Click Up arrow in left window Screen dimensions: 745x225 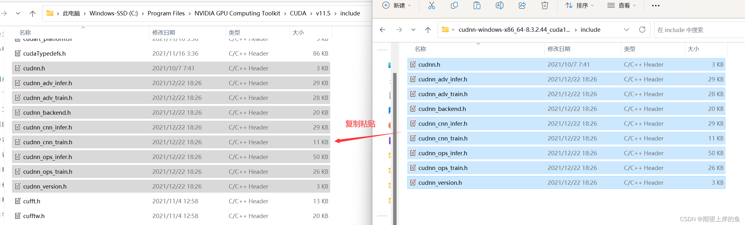[33, 14]
